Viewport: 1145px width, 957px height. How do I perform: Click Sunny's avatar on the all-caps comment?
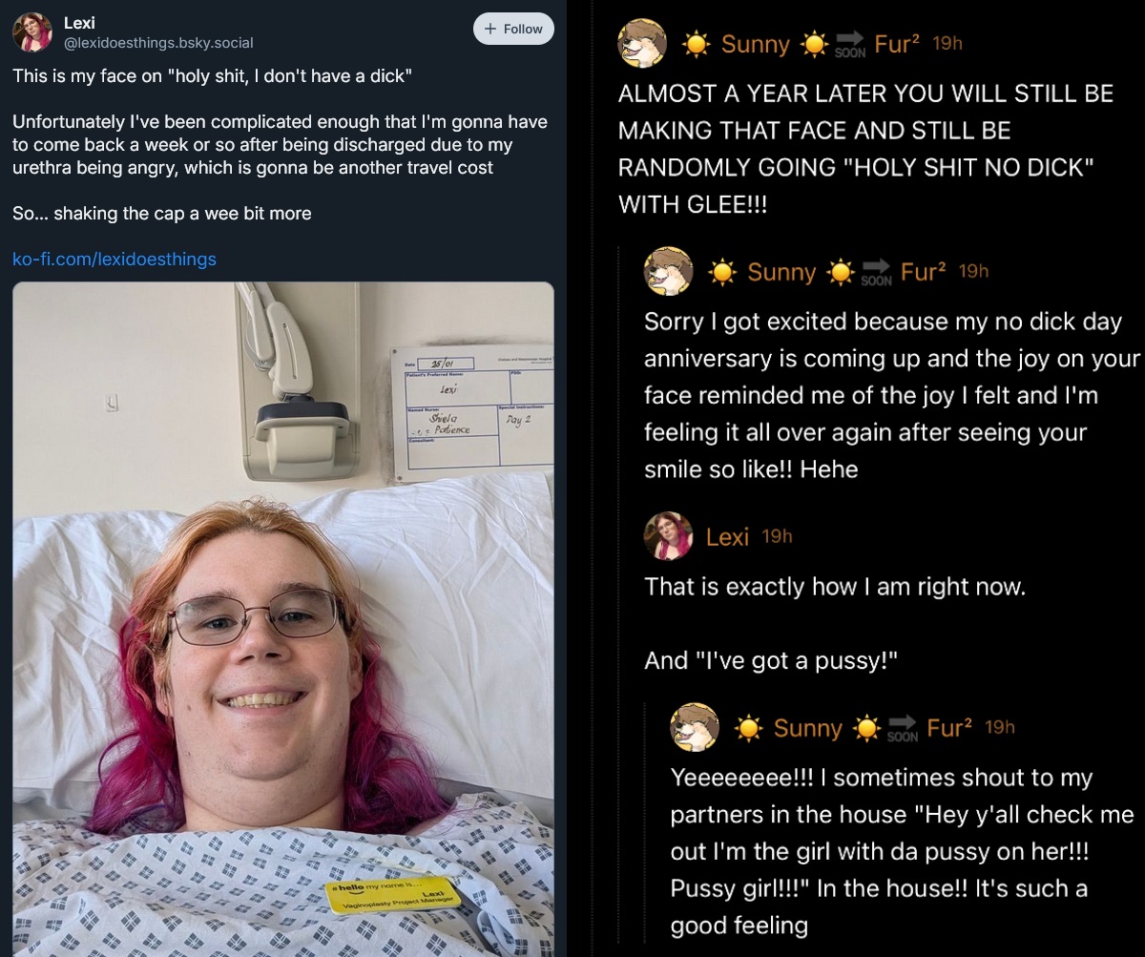point(642,44)
